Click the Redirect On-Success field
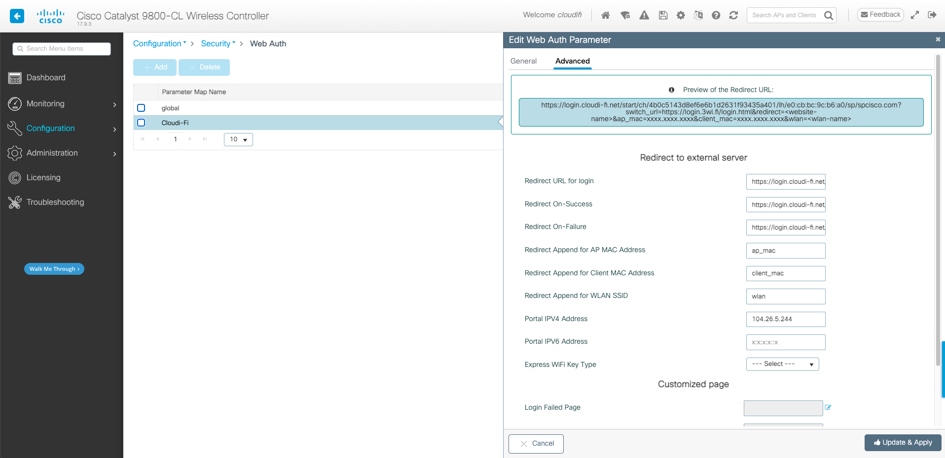The image size is (945, 458). point(786,204)
